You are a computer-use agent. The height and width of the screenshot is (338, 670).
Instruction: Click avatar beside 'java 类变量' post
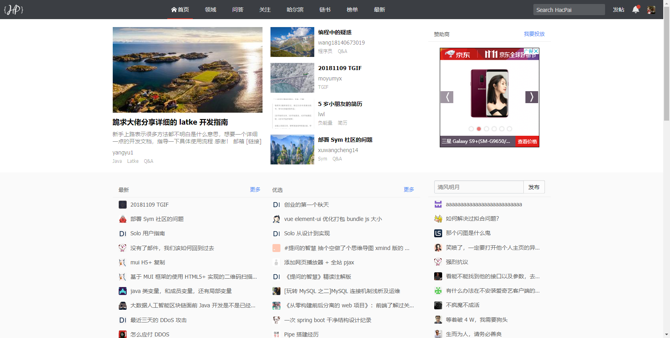[123, 291]
